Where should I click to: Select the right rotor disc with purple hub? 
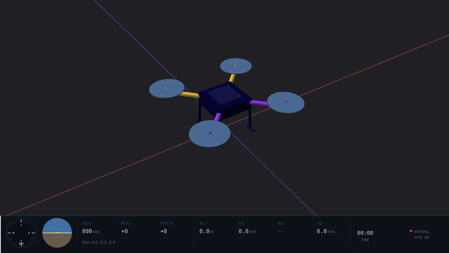(x=286, y=103)
